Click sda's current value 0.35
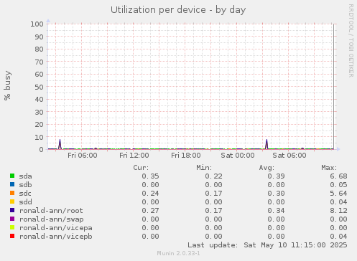This screenshot has height=261, width=357. 150,176
